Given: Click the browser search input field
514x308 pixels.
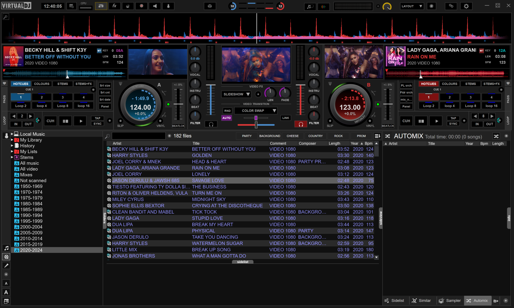Looking at the screenshot, I should [x=139, y=136].
